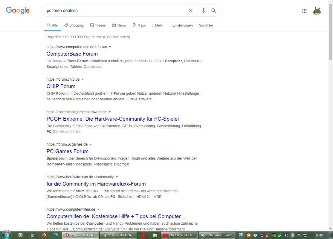The height and width of the screenshot is (239, 333).
Task: Switch to first 'pc foren deutsch' taskbar window
Action: point(80,235)
